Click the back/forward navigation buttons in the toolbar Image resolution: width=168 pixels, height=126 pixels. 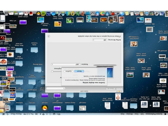tap(119, 88)
